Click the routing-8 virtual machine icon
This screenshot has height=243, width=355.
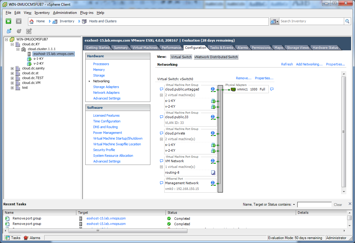213,172
